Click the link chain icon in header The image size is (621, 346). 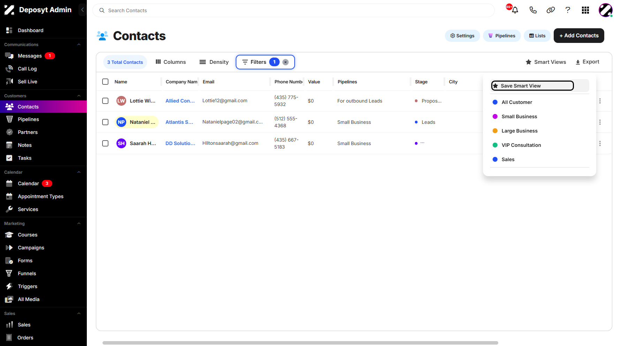point(551,10)
